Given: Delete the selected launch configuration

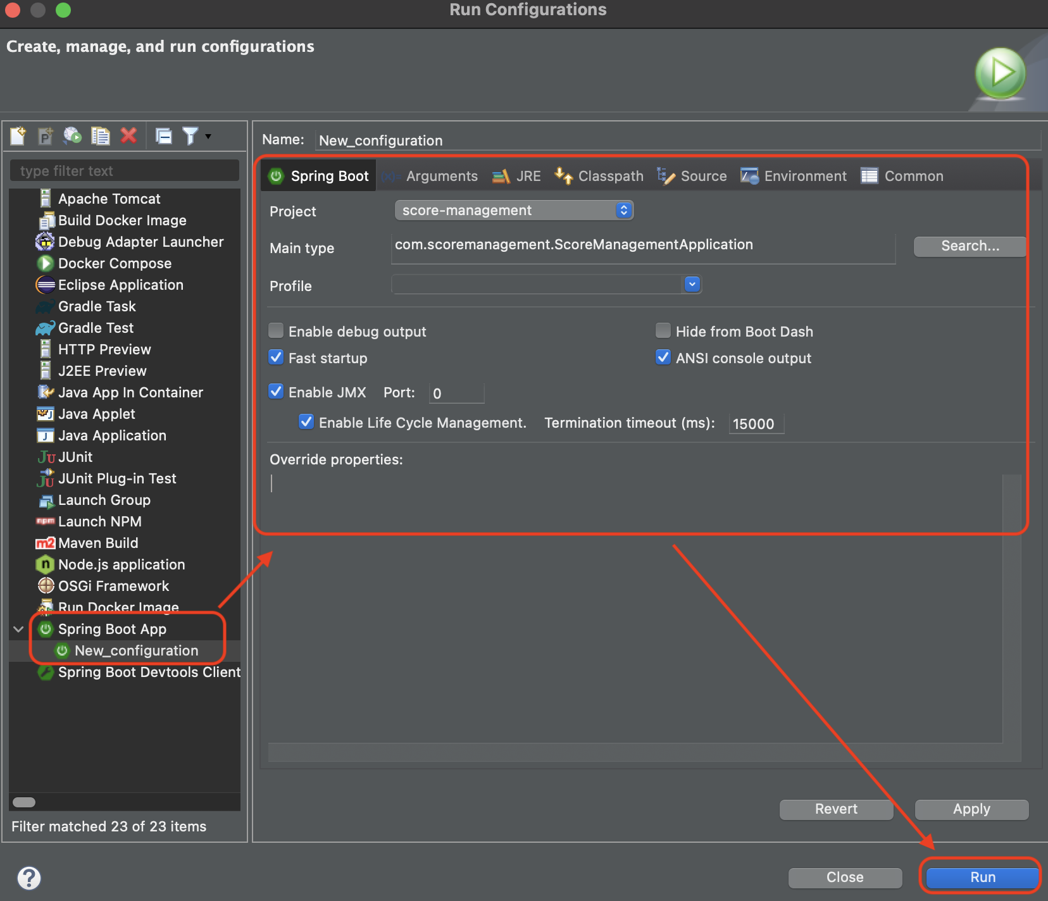Looking at the screenshot, I should (128, 135).
